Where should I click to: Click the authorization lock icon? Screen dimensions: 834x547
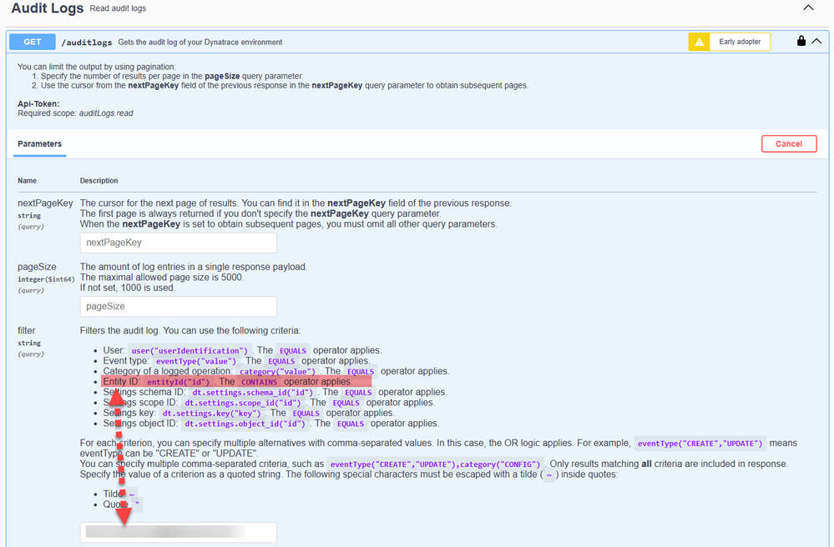coord(801,41)
